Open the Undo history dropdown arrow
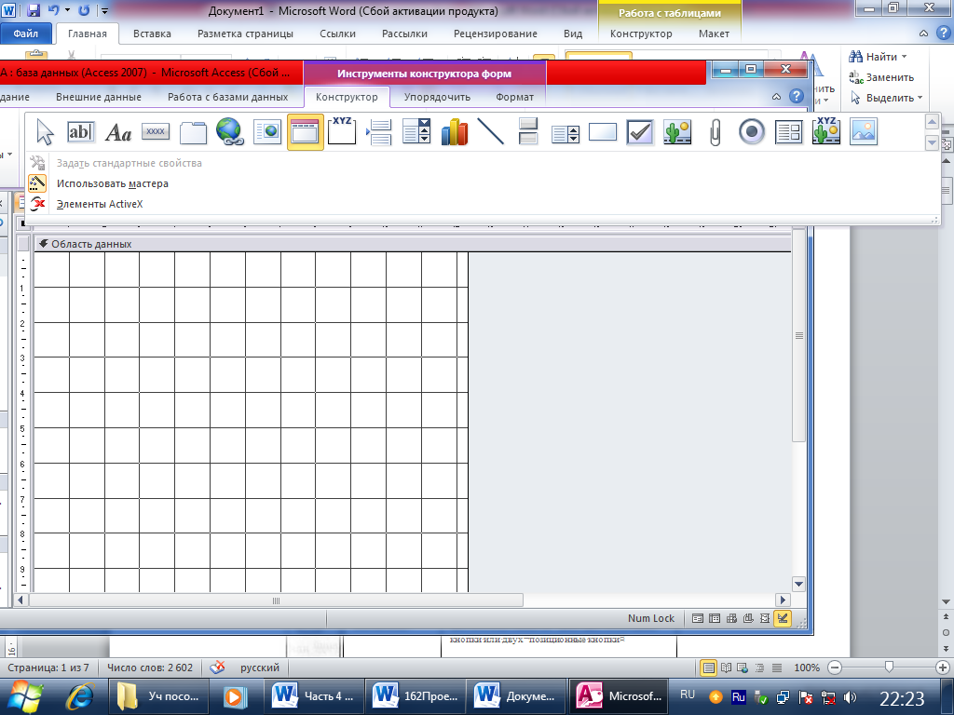The height and width of the screenshot is (715, 954). tap(67, 10)
